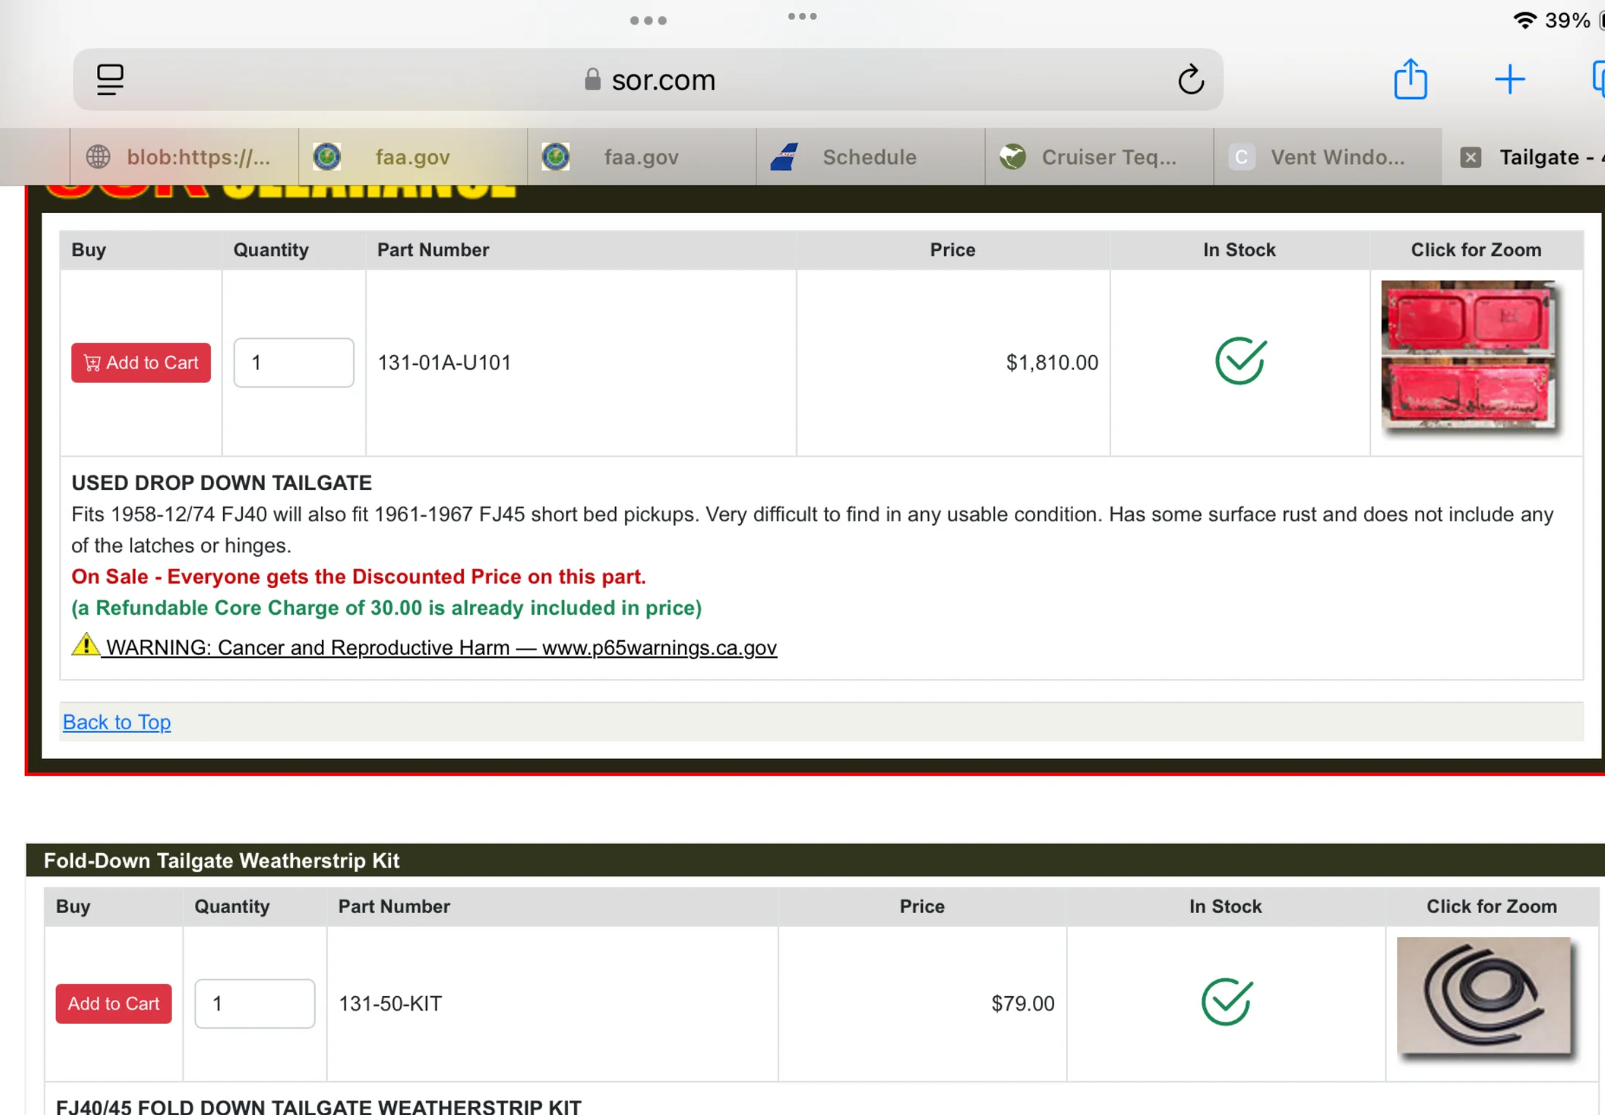Click the Back to Top link

click(117, 722)
